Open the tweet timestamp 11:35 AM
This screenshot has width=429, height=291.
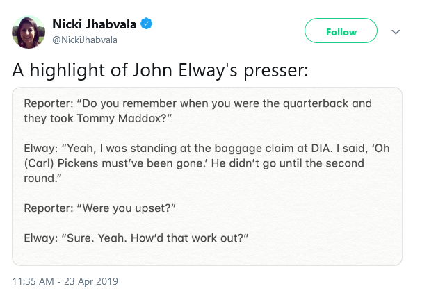pos(33,281)
